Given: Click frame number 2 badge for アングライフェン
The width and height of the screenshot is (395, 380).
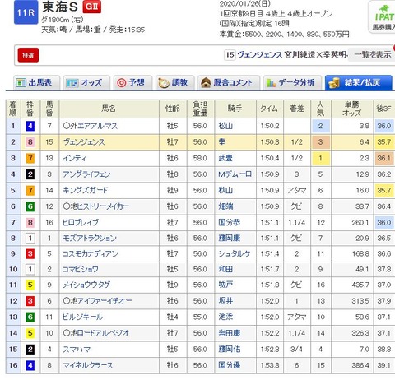Looking at the screenshot, I should 30,174.
